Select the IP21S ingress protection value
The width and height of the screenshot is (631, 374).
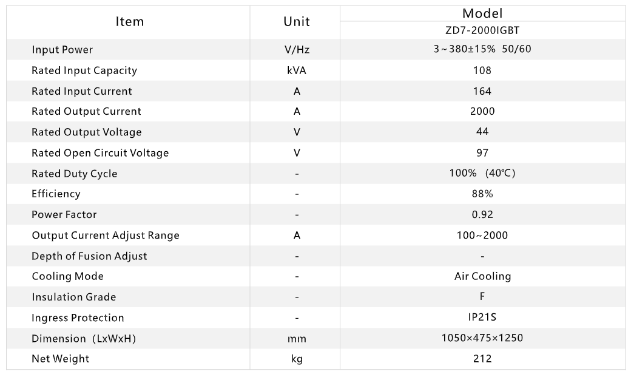(x=482, y=318)
